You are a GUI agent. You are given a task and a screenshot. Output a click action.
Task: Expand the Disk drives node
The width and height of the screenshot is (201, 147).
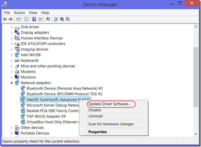pos(12,27)
